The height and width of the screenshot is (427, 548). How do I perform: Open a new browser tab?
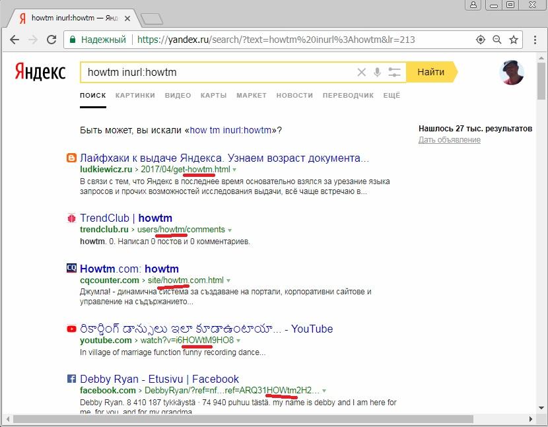click(152, 19)
